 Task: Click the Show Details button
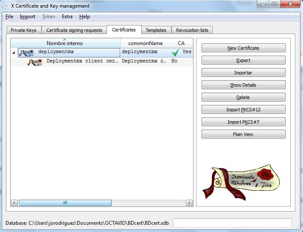click(x=243, y=85)
